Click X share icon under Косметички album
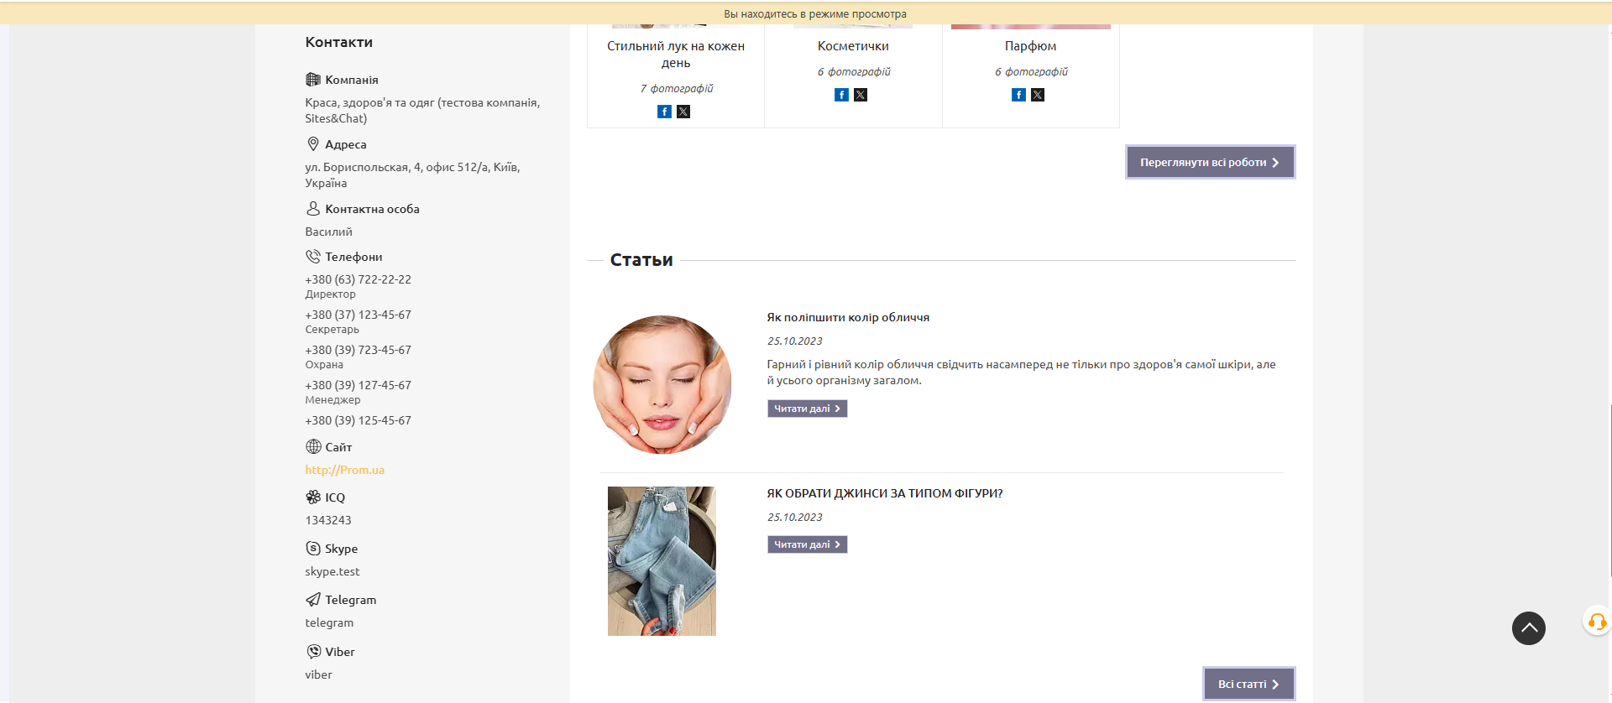This screenshot has width=1612, height=703. coord(861,95)
